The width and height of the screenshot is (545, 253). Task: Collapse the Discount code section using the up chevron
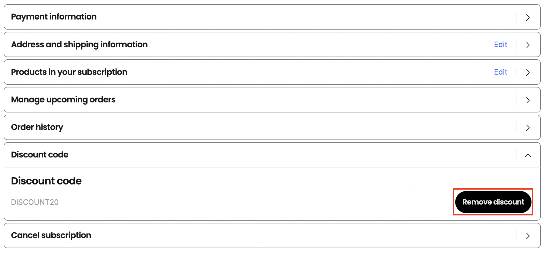[x=528, y=155]
